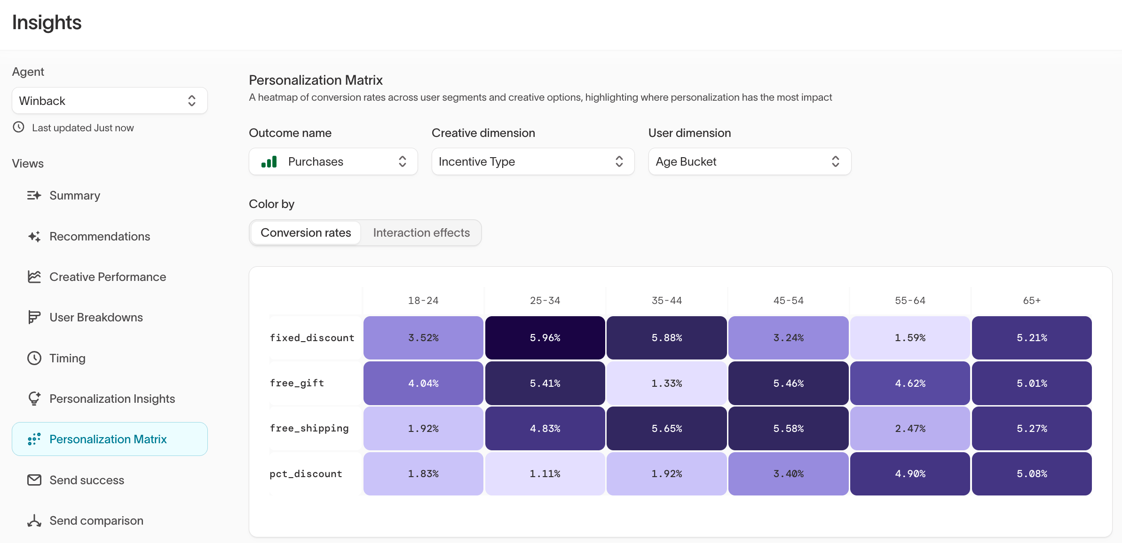The width and height of the screenshot is (1122, 543).
Task: Select Send success in sidebar
Action: pyautogui.click(x=110, y=480)
